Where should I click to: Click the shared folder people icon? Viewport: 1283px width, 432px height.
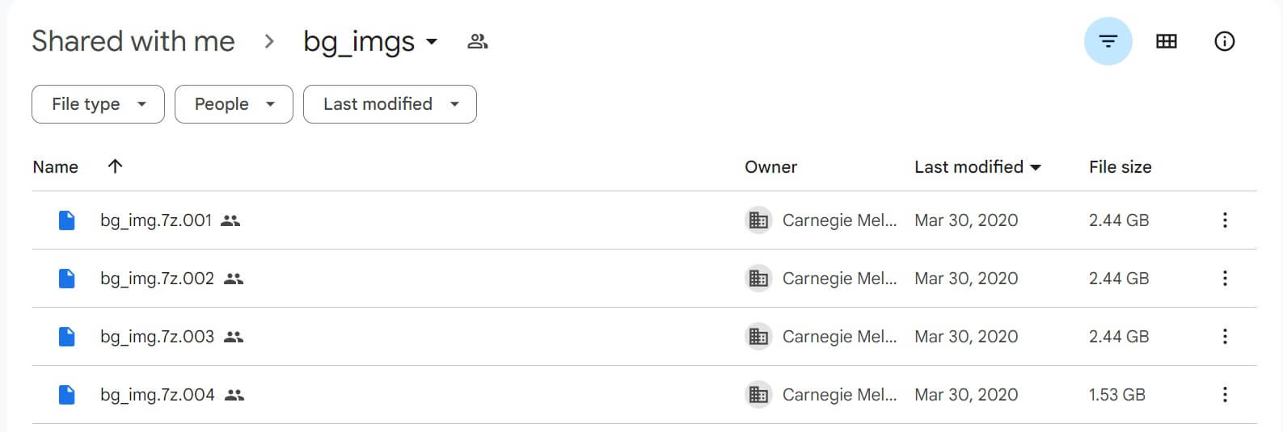[x=478, y=41]
